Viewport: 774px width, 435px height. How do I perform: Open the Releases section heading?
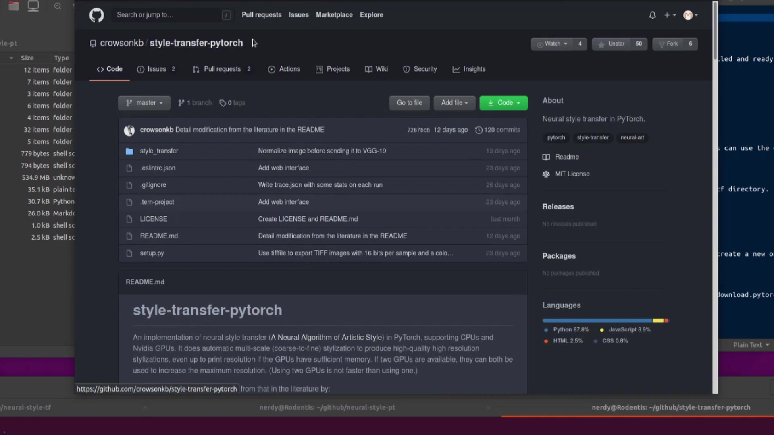(x=558, y=207)
